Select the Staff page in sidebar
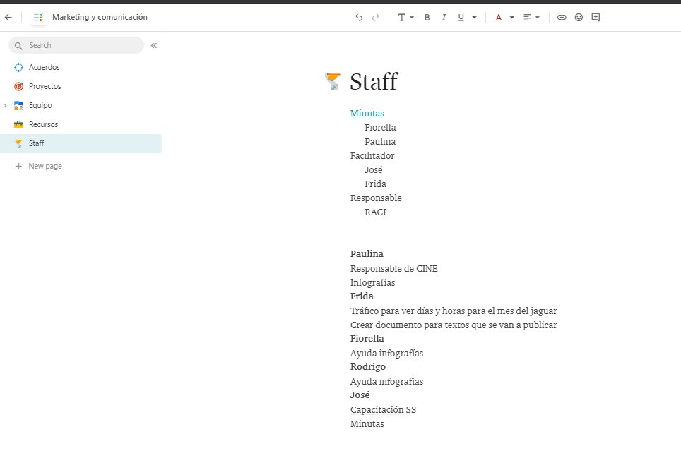681x451 pixels. click(81, 144)
